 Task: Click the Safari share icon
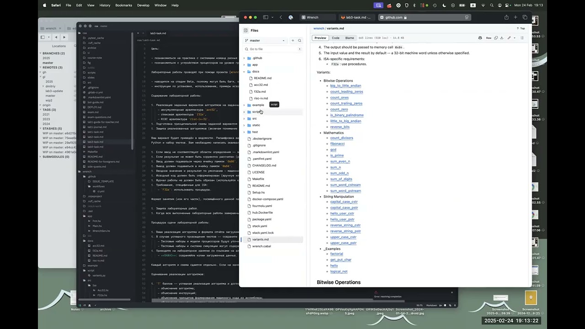(506, 17)
